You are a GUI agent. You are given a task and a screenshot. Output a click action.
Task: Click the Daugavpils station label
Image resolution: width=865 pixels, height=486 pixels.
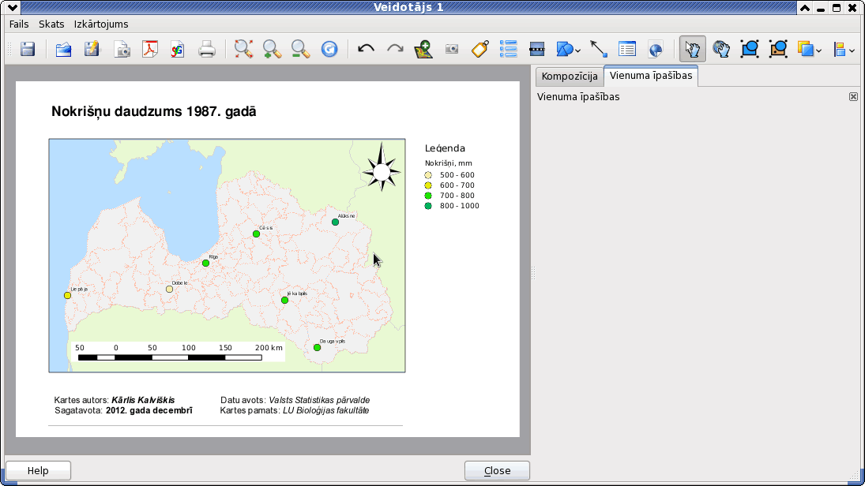click(332, 341)
